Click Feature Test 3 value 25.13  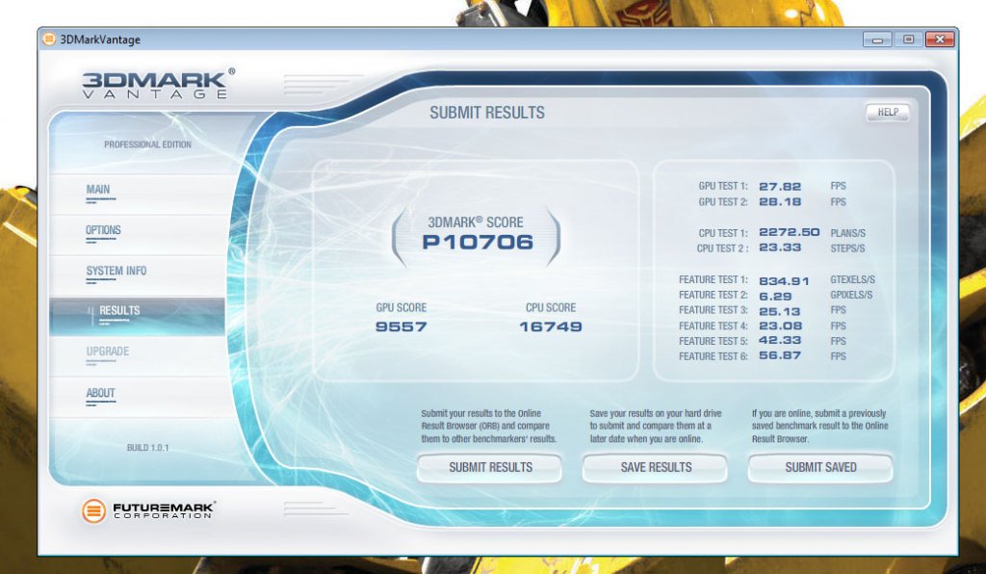780,311
